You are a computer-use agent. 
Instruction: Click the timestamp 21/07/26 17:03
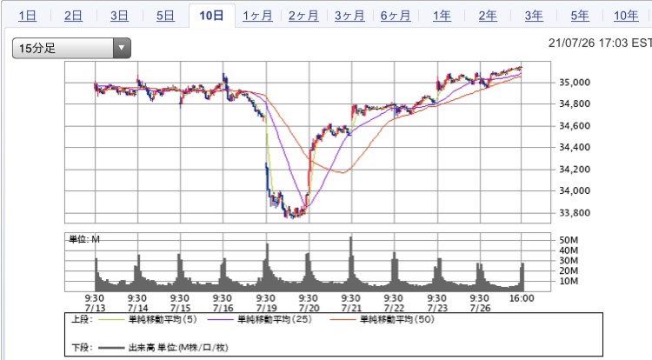click(x=589, y=43)
